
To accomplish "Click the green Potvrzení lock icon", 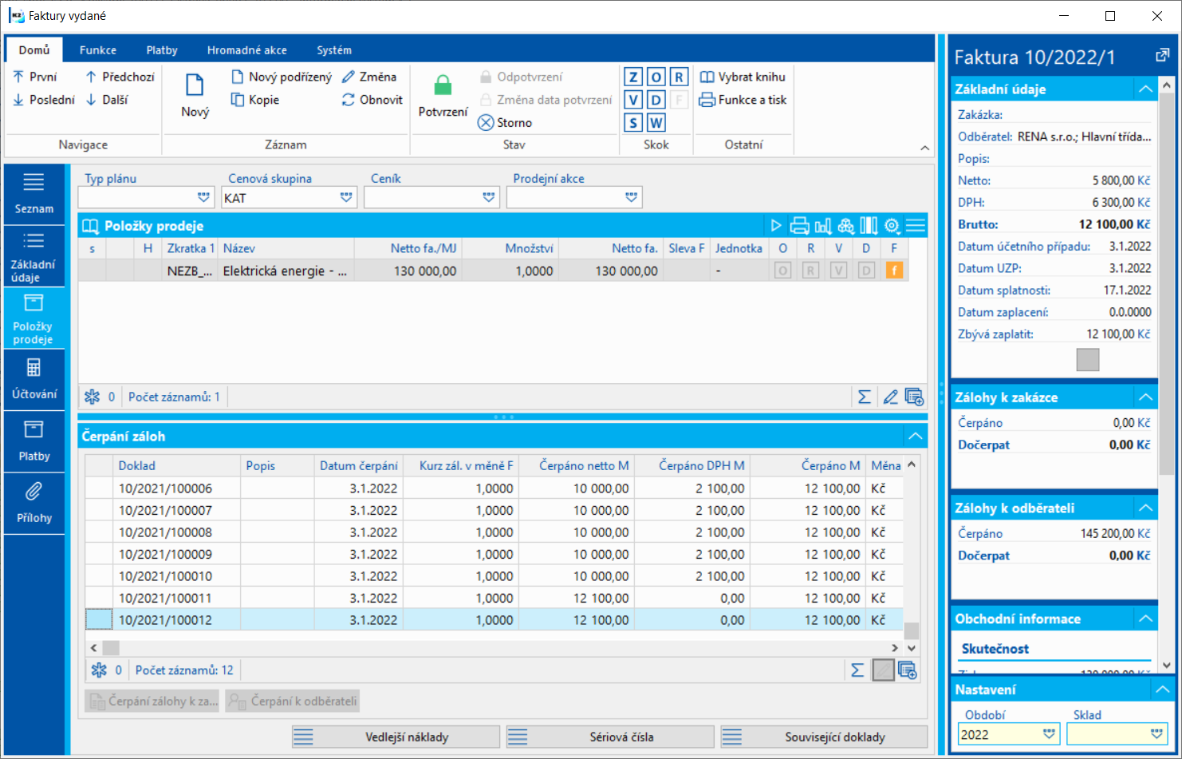I will [443, 85].
